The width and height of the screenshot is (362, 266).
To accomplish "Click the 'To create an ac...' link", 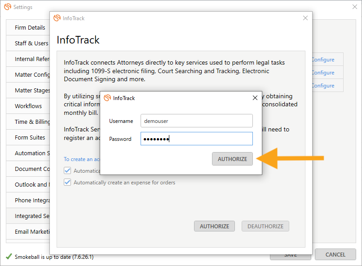I will pyautogui.click(x=81, y=159).
